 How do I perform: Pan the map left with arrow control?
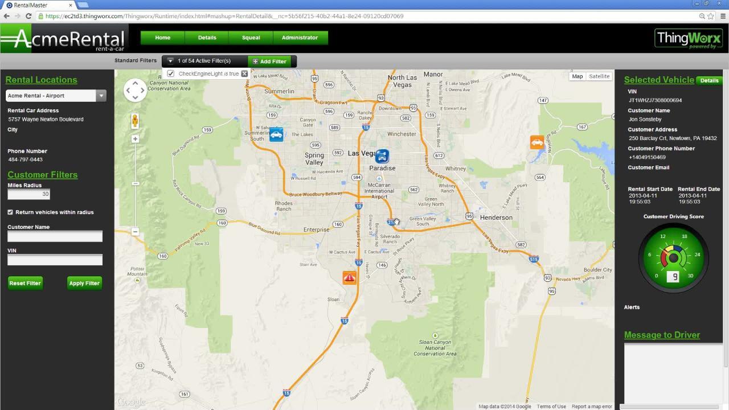128,90
